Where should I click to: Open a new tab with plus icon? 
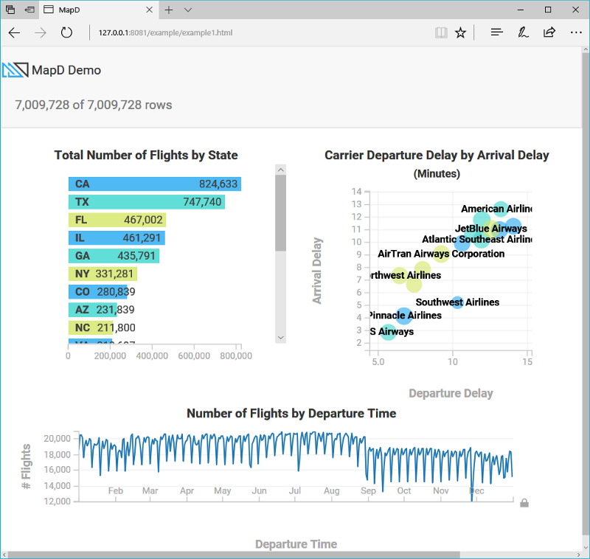[x=169, y=10]
